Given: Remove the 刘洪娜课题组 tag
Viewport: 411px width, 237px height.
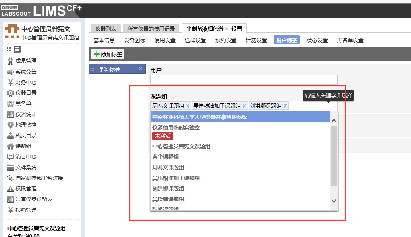Looking at the screenshot, I should [x=285, y=106].
